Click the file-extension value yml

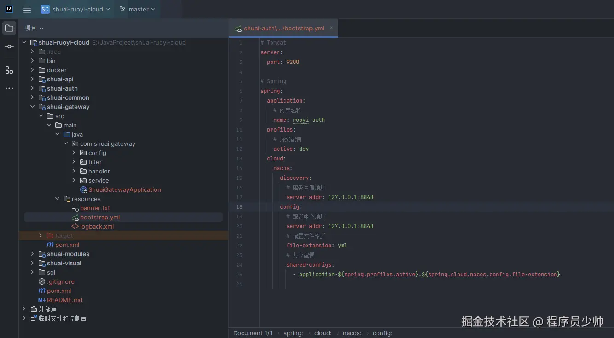coord(342,246)
